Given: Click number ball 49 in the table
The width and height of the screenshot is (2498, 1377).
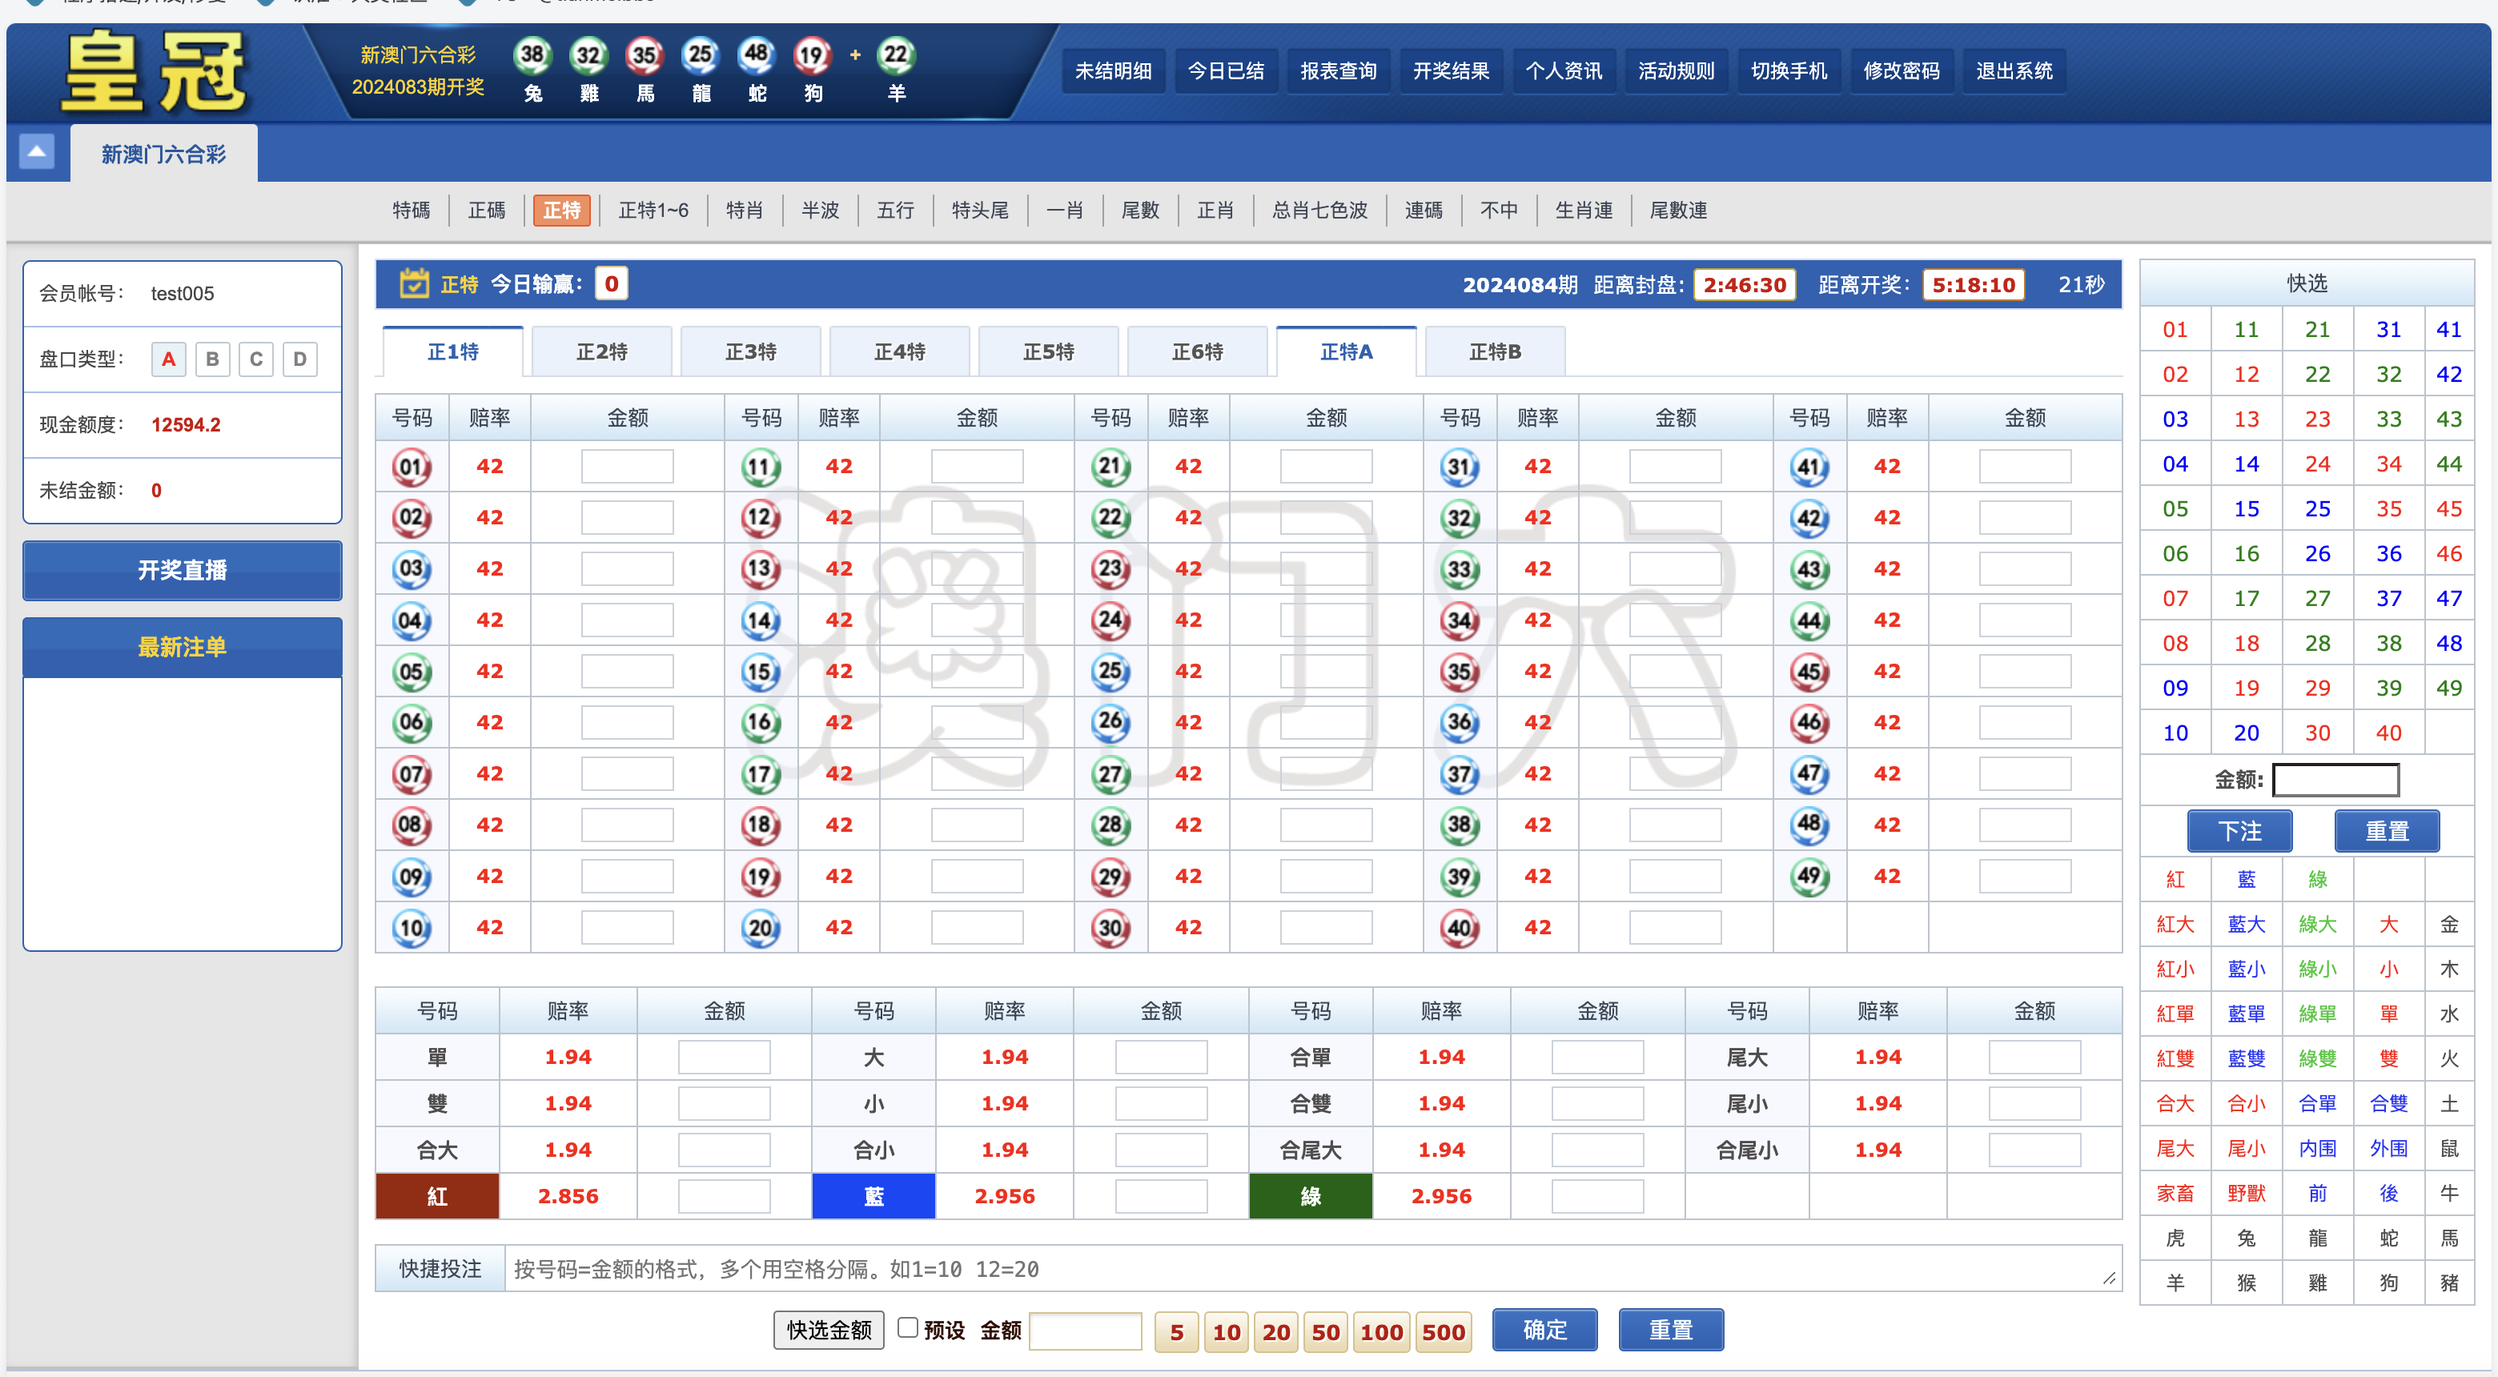Looking at the screenshot, I should 1809,877.
